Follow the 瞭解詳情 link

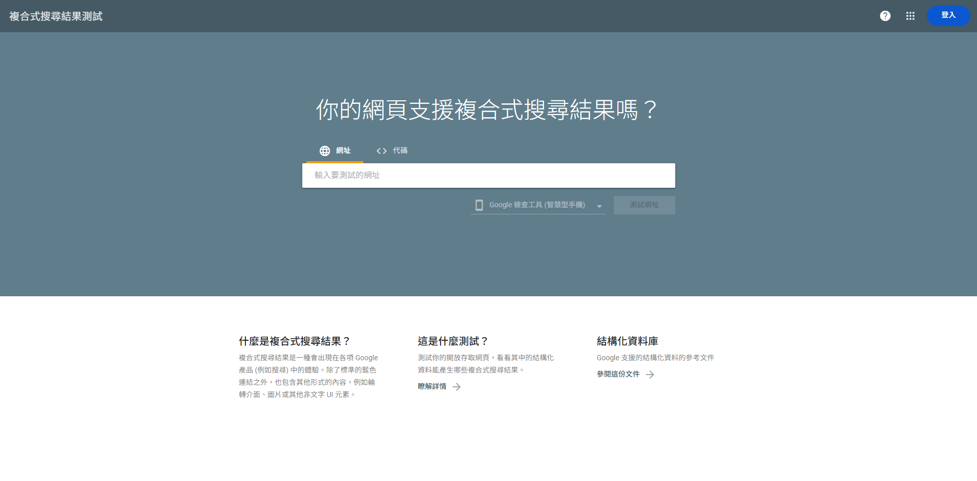432,386
